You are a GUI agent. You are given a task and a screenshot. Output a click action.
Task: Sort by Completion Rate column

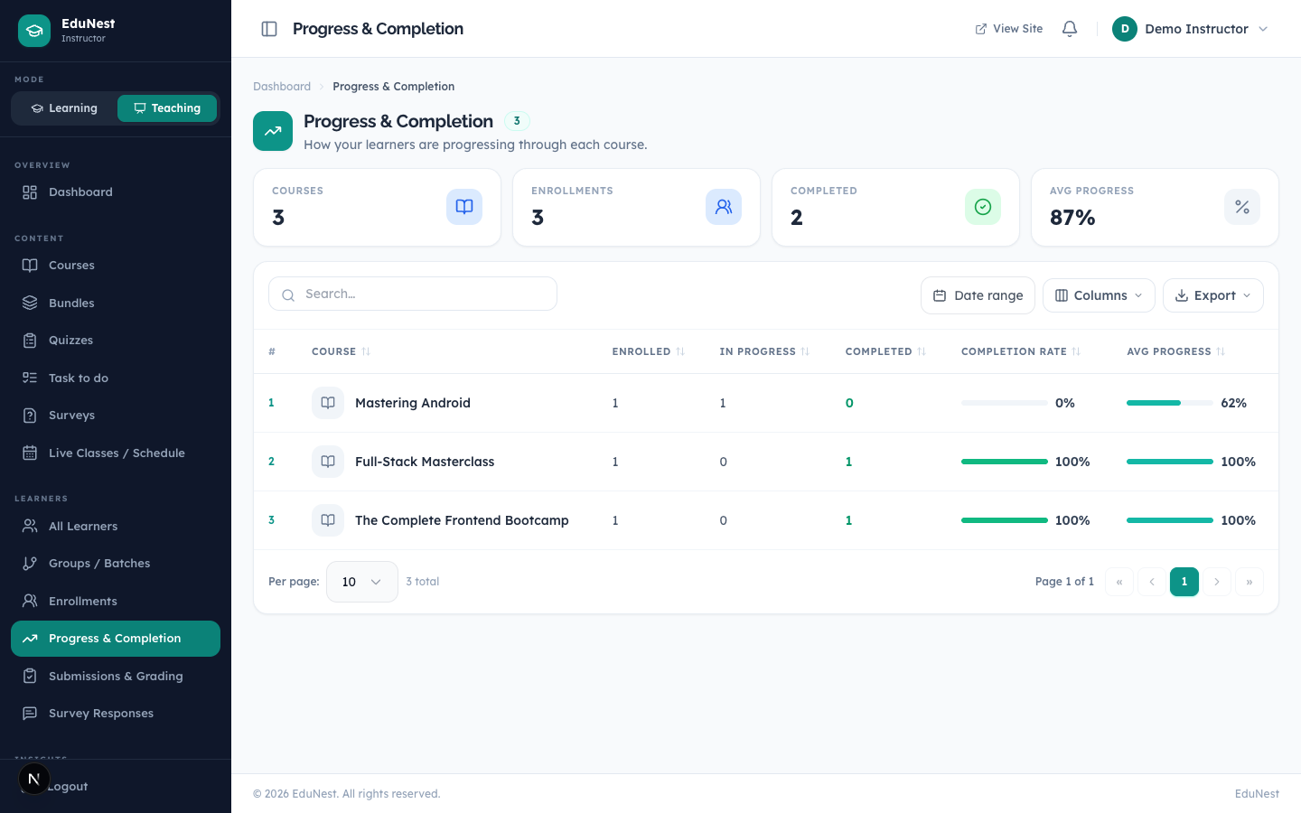tap(1021, 351)
